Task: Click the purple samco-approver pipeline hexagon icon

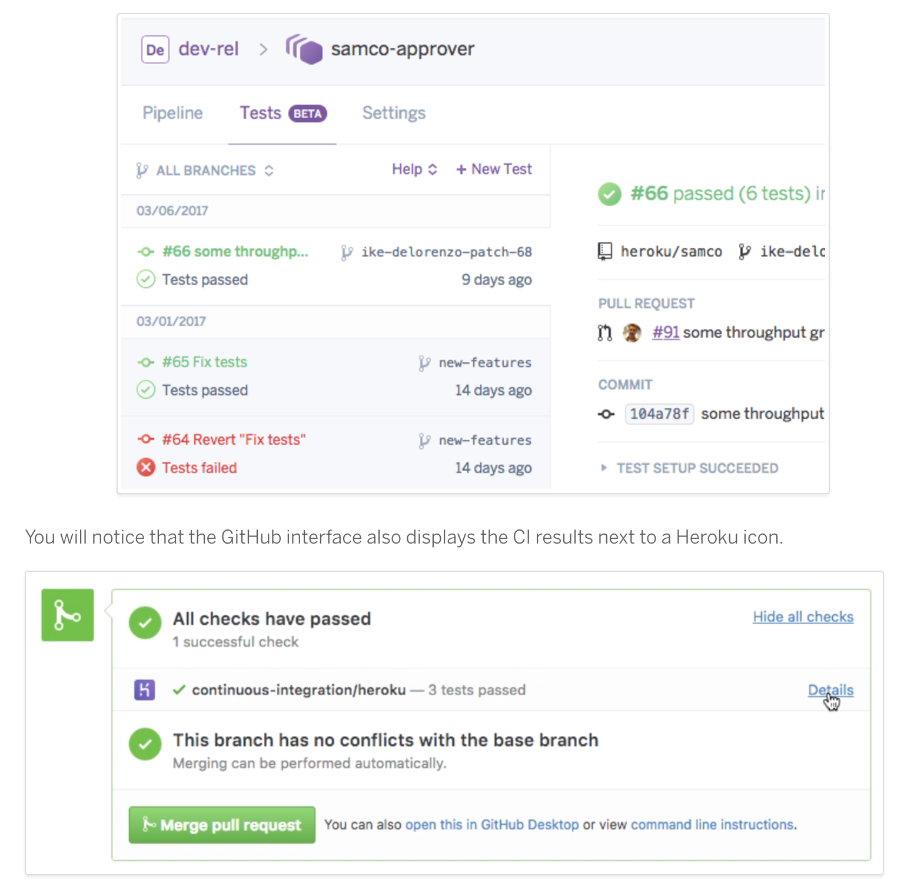Action: (x=304, y=49)
